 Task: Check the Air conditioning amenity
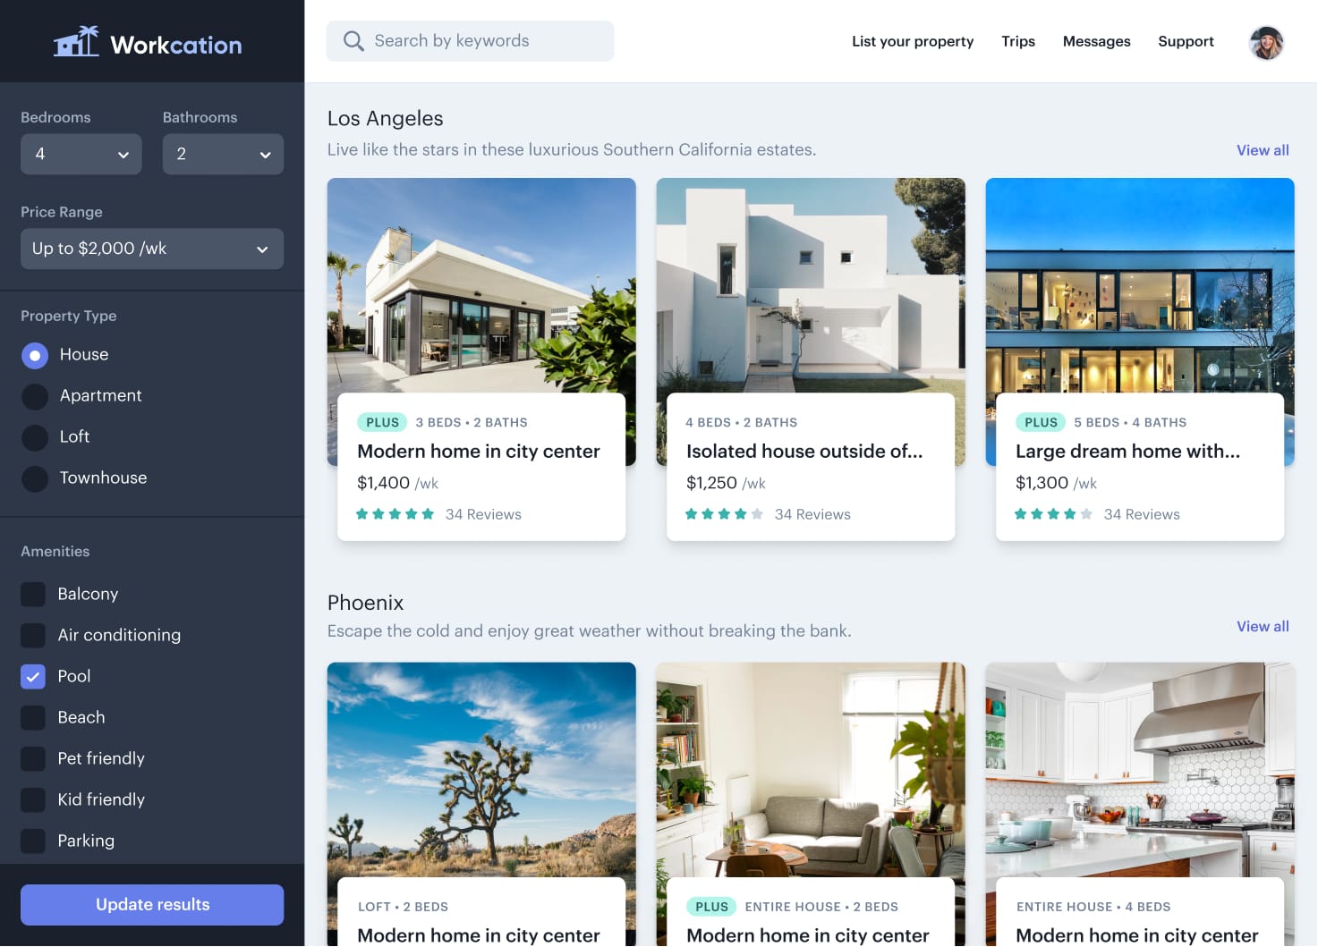32,635
